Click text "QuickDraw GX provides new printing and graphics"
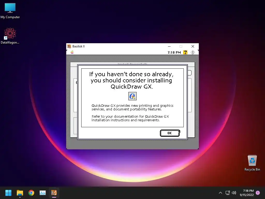 click(132, 106)
